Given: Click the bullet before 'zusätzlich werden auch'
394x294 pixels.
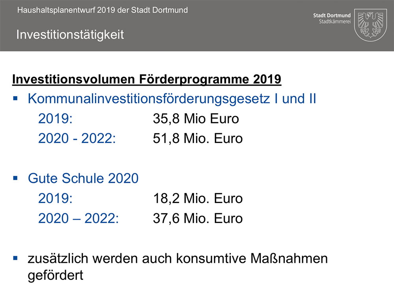Looking at the screenshot, I should point(16,258).
